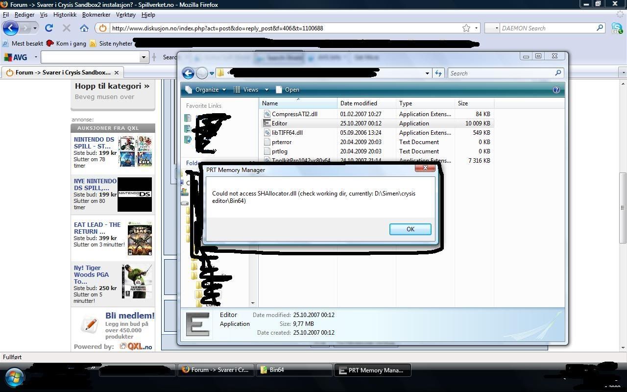Image resolution: width=627 pixels, height=392 pixels.
Task: Sort by Size column header
Action: [x=475, y=103]
